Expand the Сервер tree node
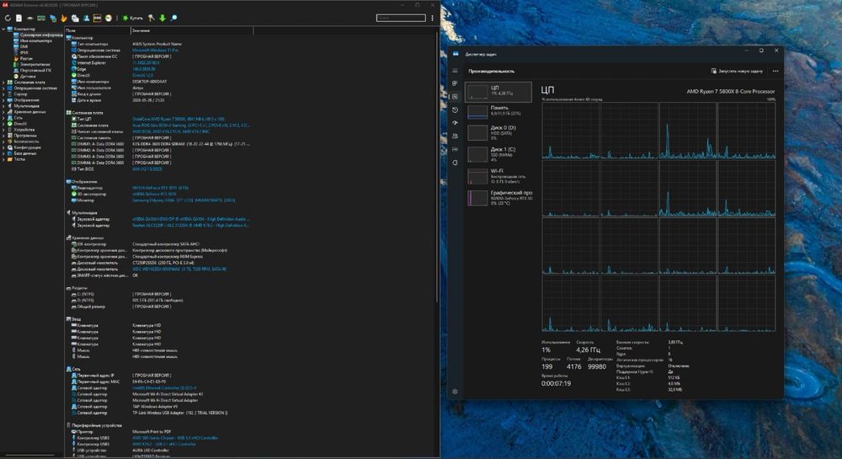This screenshot has width=842, height=459. [3, 94]
